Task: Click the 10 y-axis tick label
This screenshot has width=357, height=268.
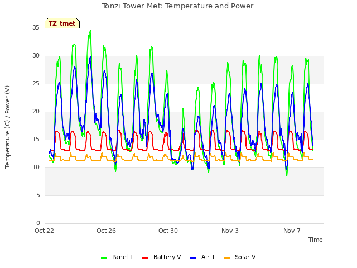Action: (36, 167)
